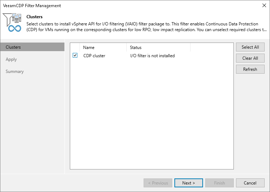Screen dimensions: 270x192
Task: Go to the Apply wizard step
Action: click(11, 59)
